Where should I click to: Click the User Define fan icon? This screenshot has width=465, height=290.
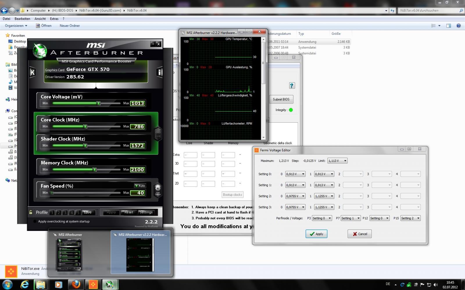coord(158,190)
